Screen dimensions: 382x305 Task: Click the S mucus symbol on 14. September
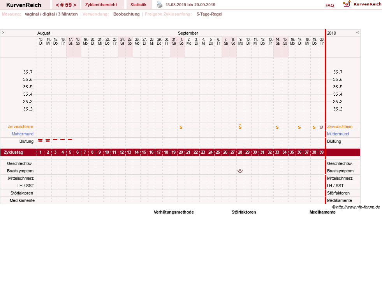coord(277,127)
